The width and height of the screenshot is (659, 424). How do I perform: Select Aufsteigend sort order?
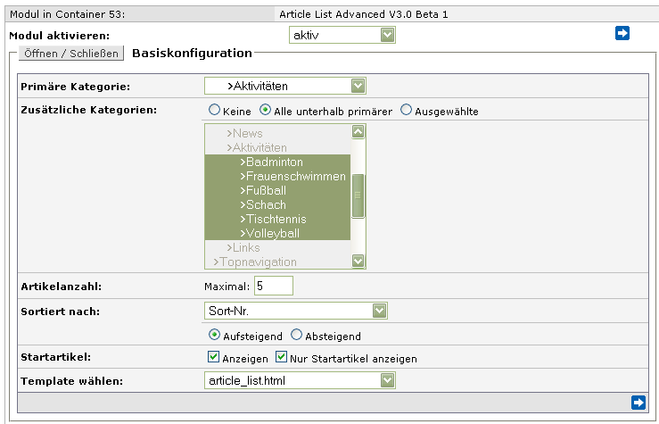coord(214,336)
